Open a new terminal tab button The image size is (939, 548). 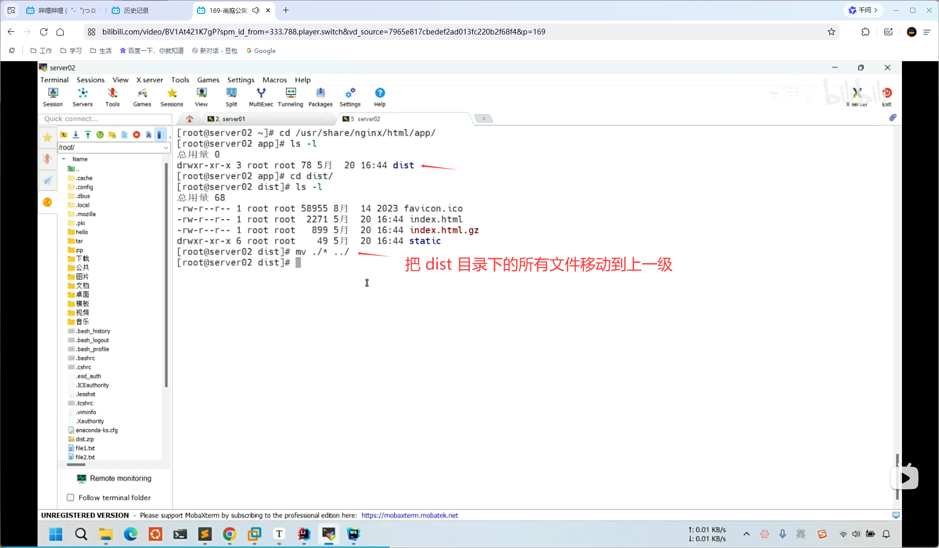484,119
